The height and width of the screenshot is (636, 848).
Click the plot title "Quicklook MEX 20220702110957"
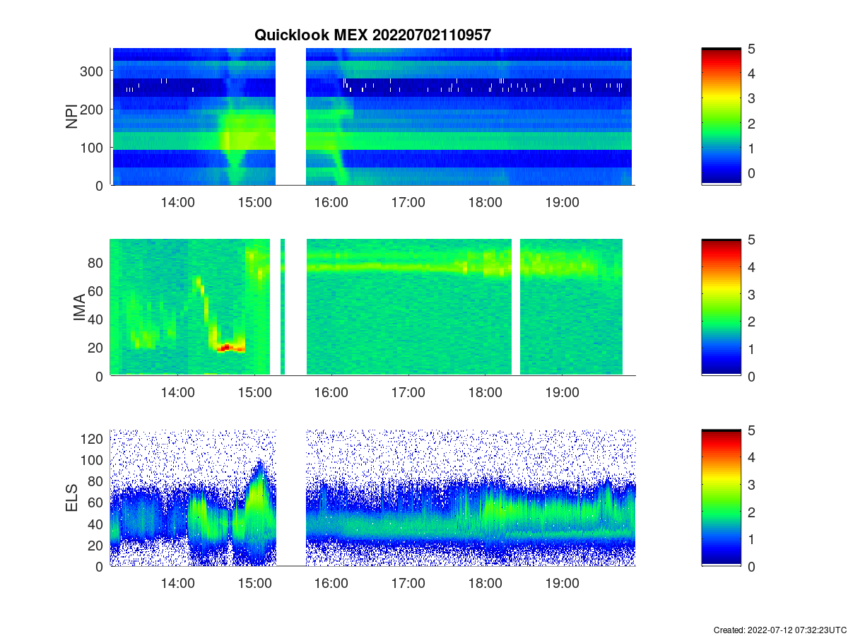pyautogui.click(x=372, y=35)
